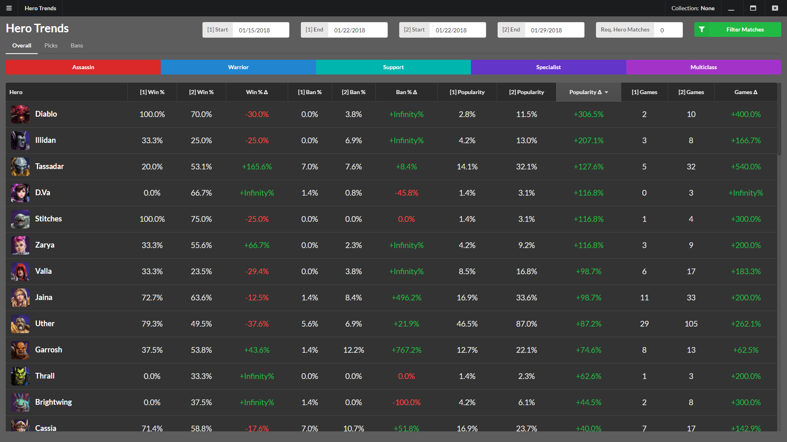Select the Cassia hero name
Image resolution: width=787 pixels, height=442 pixels.
45,428
